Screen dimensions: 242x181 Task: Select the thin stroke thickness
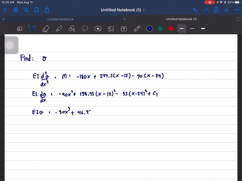pos(193,29)
